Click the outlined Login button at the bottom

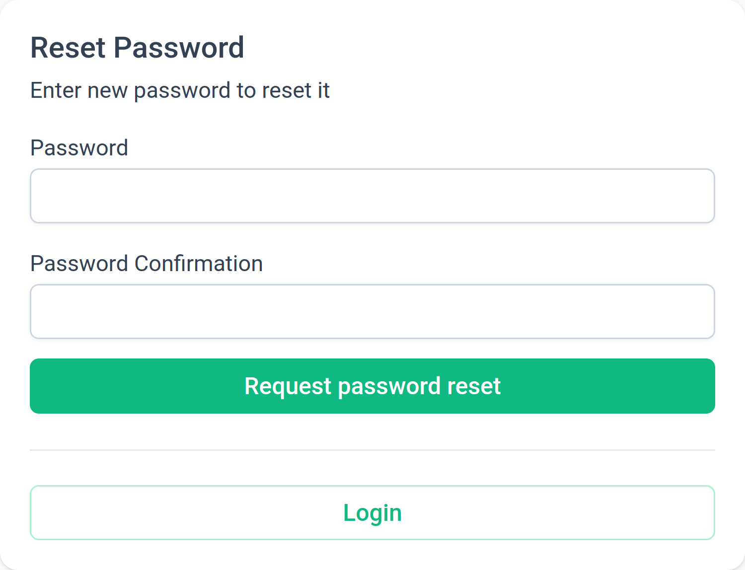(372, 512)
